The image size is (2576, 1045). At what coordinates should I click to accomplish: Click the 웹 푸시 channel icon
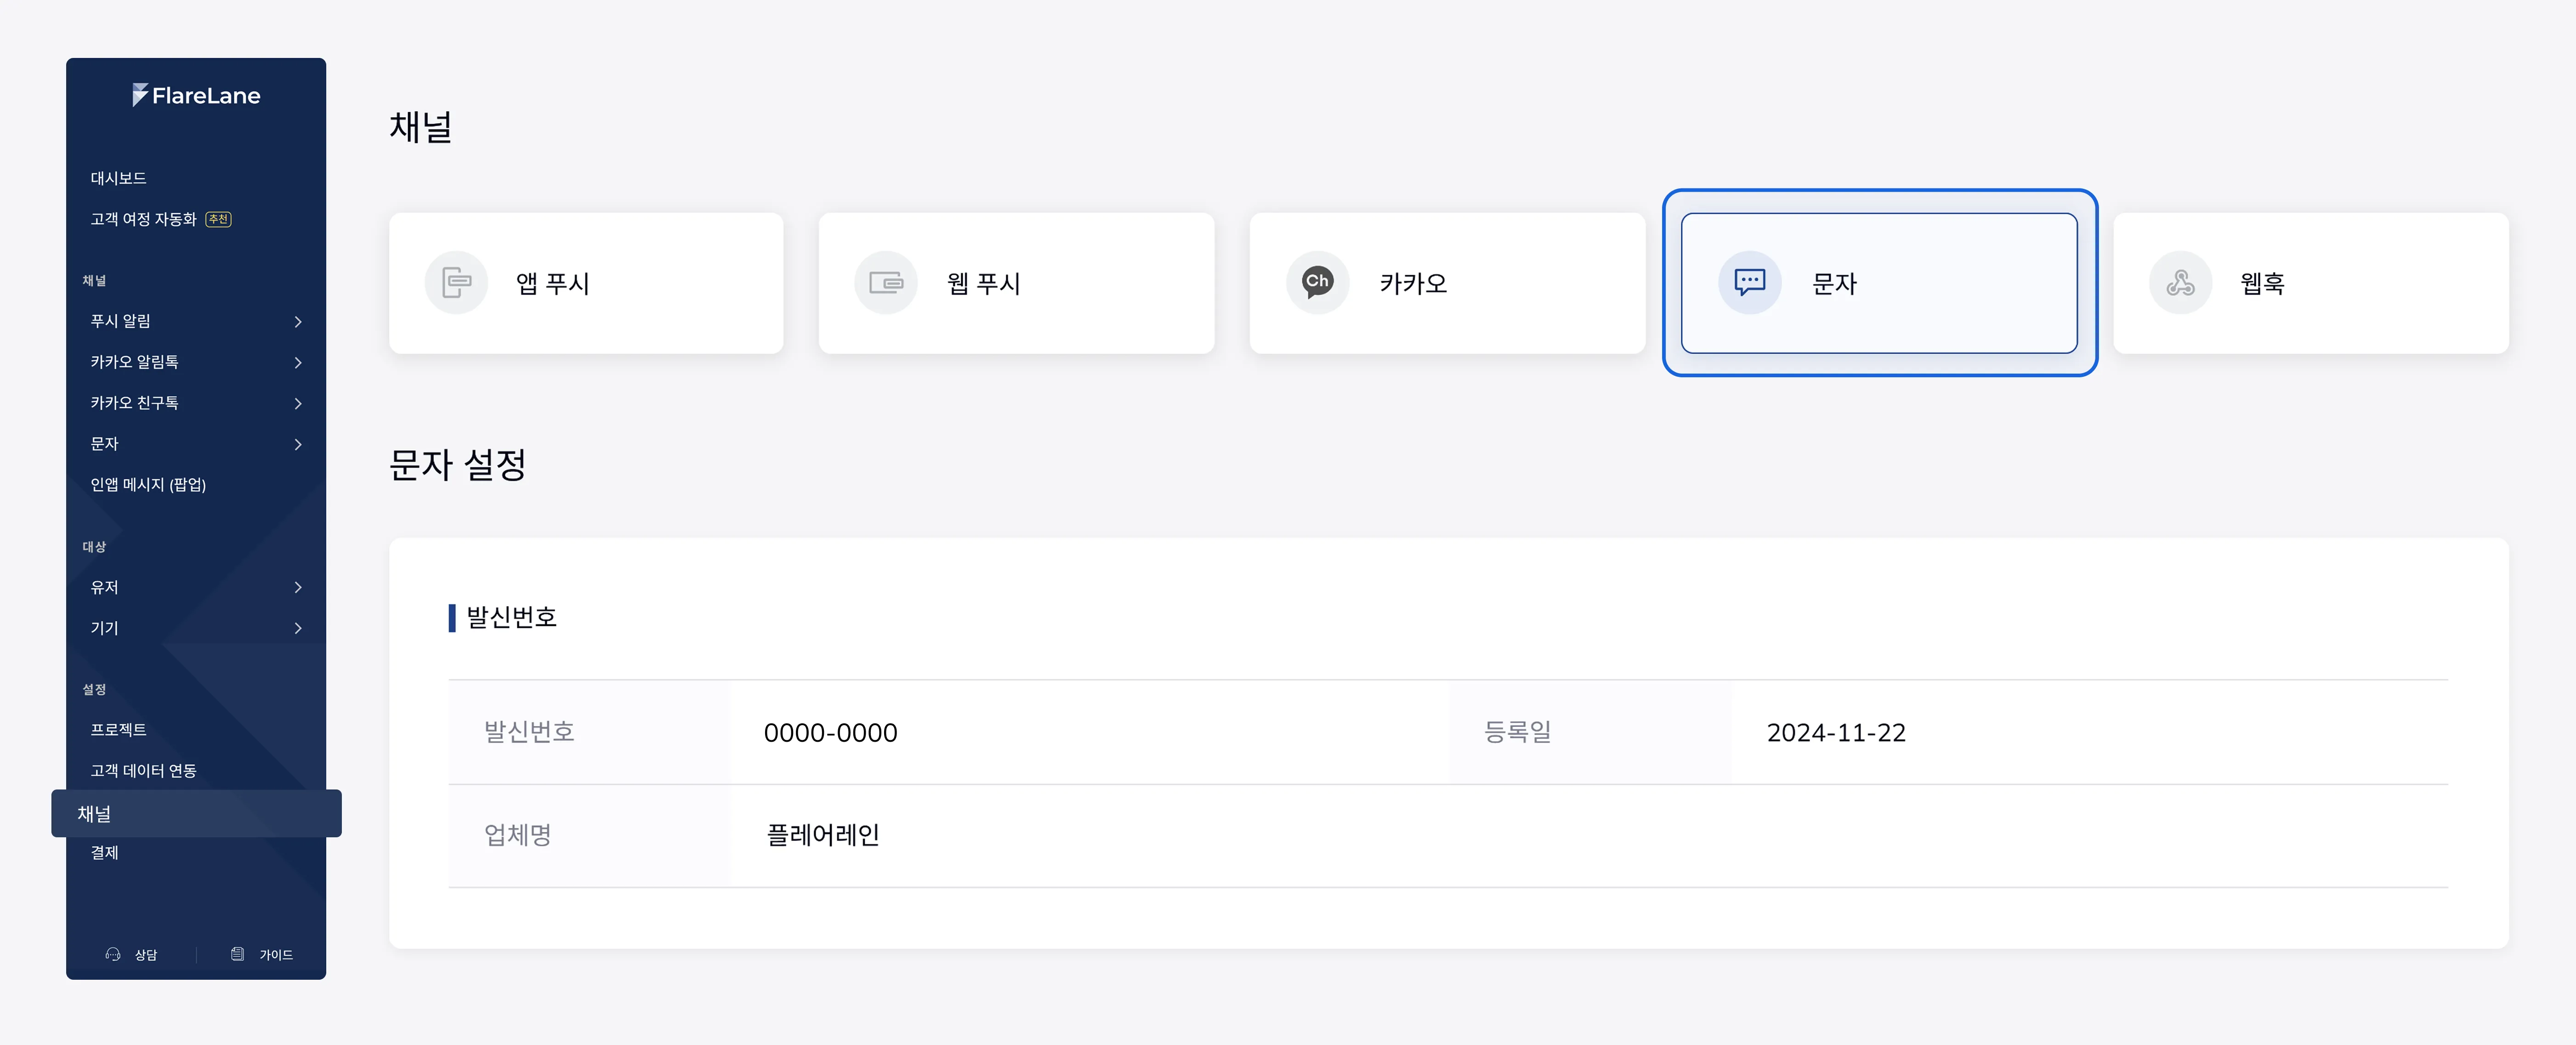[886, 283]
